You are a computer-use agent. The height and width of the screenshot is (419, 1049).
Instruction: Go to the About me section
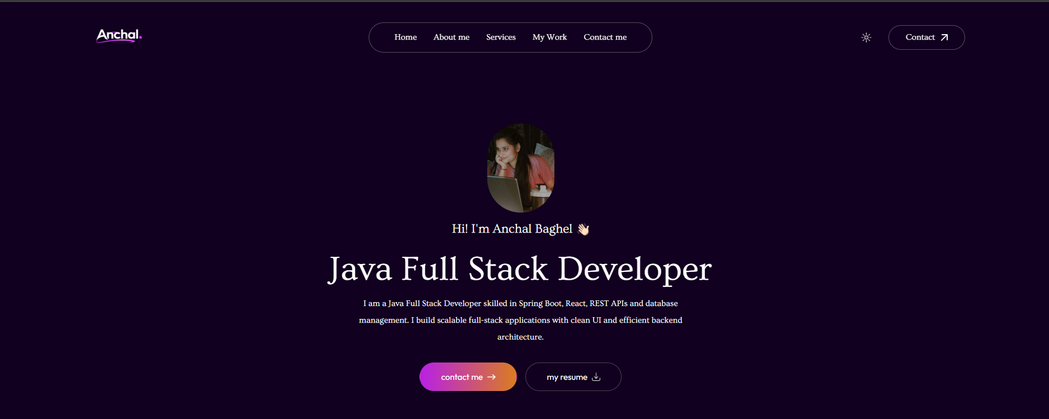451,37
